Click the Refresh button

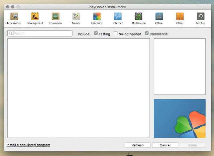[x=137, y=145]
